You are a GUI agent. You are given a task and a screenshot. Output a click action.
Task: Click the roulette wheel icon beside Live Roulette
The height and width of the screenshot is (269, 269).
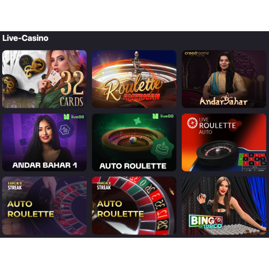point(192,123)
